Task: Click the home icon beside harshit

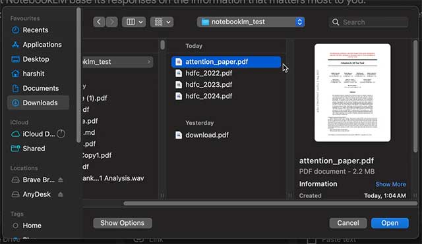Action: pos(16,73)
